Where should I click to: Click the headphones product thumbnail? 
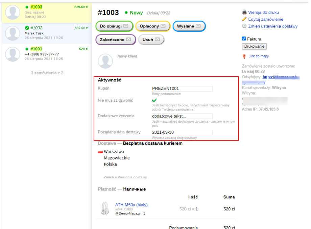[105, 209]
